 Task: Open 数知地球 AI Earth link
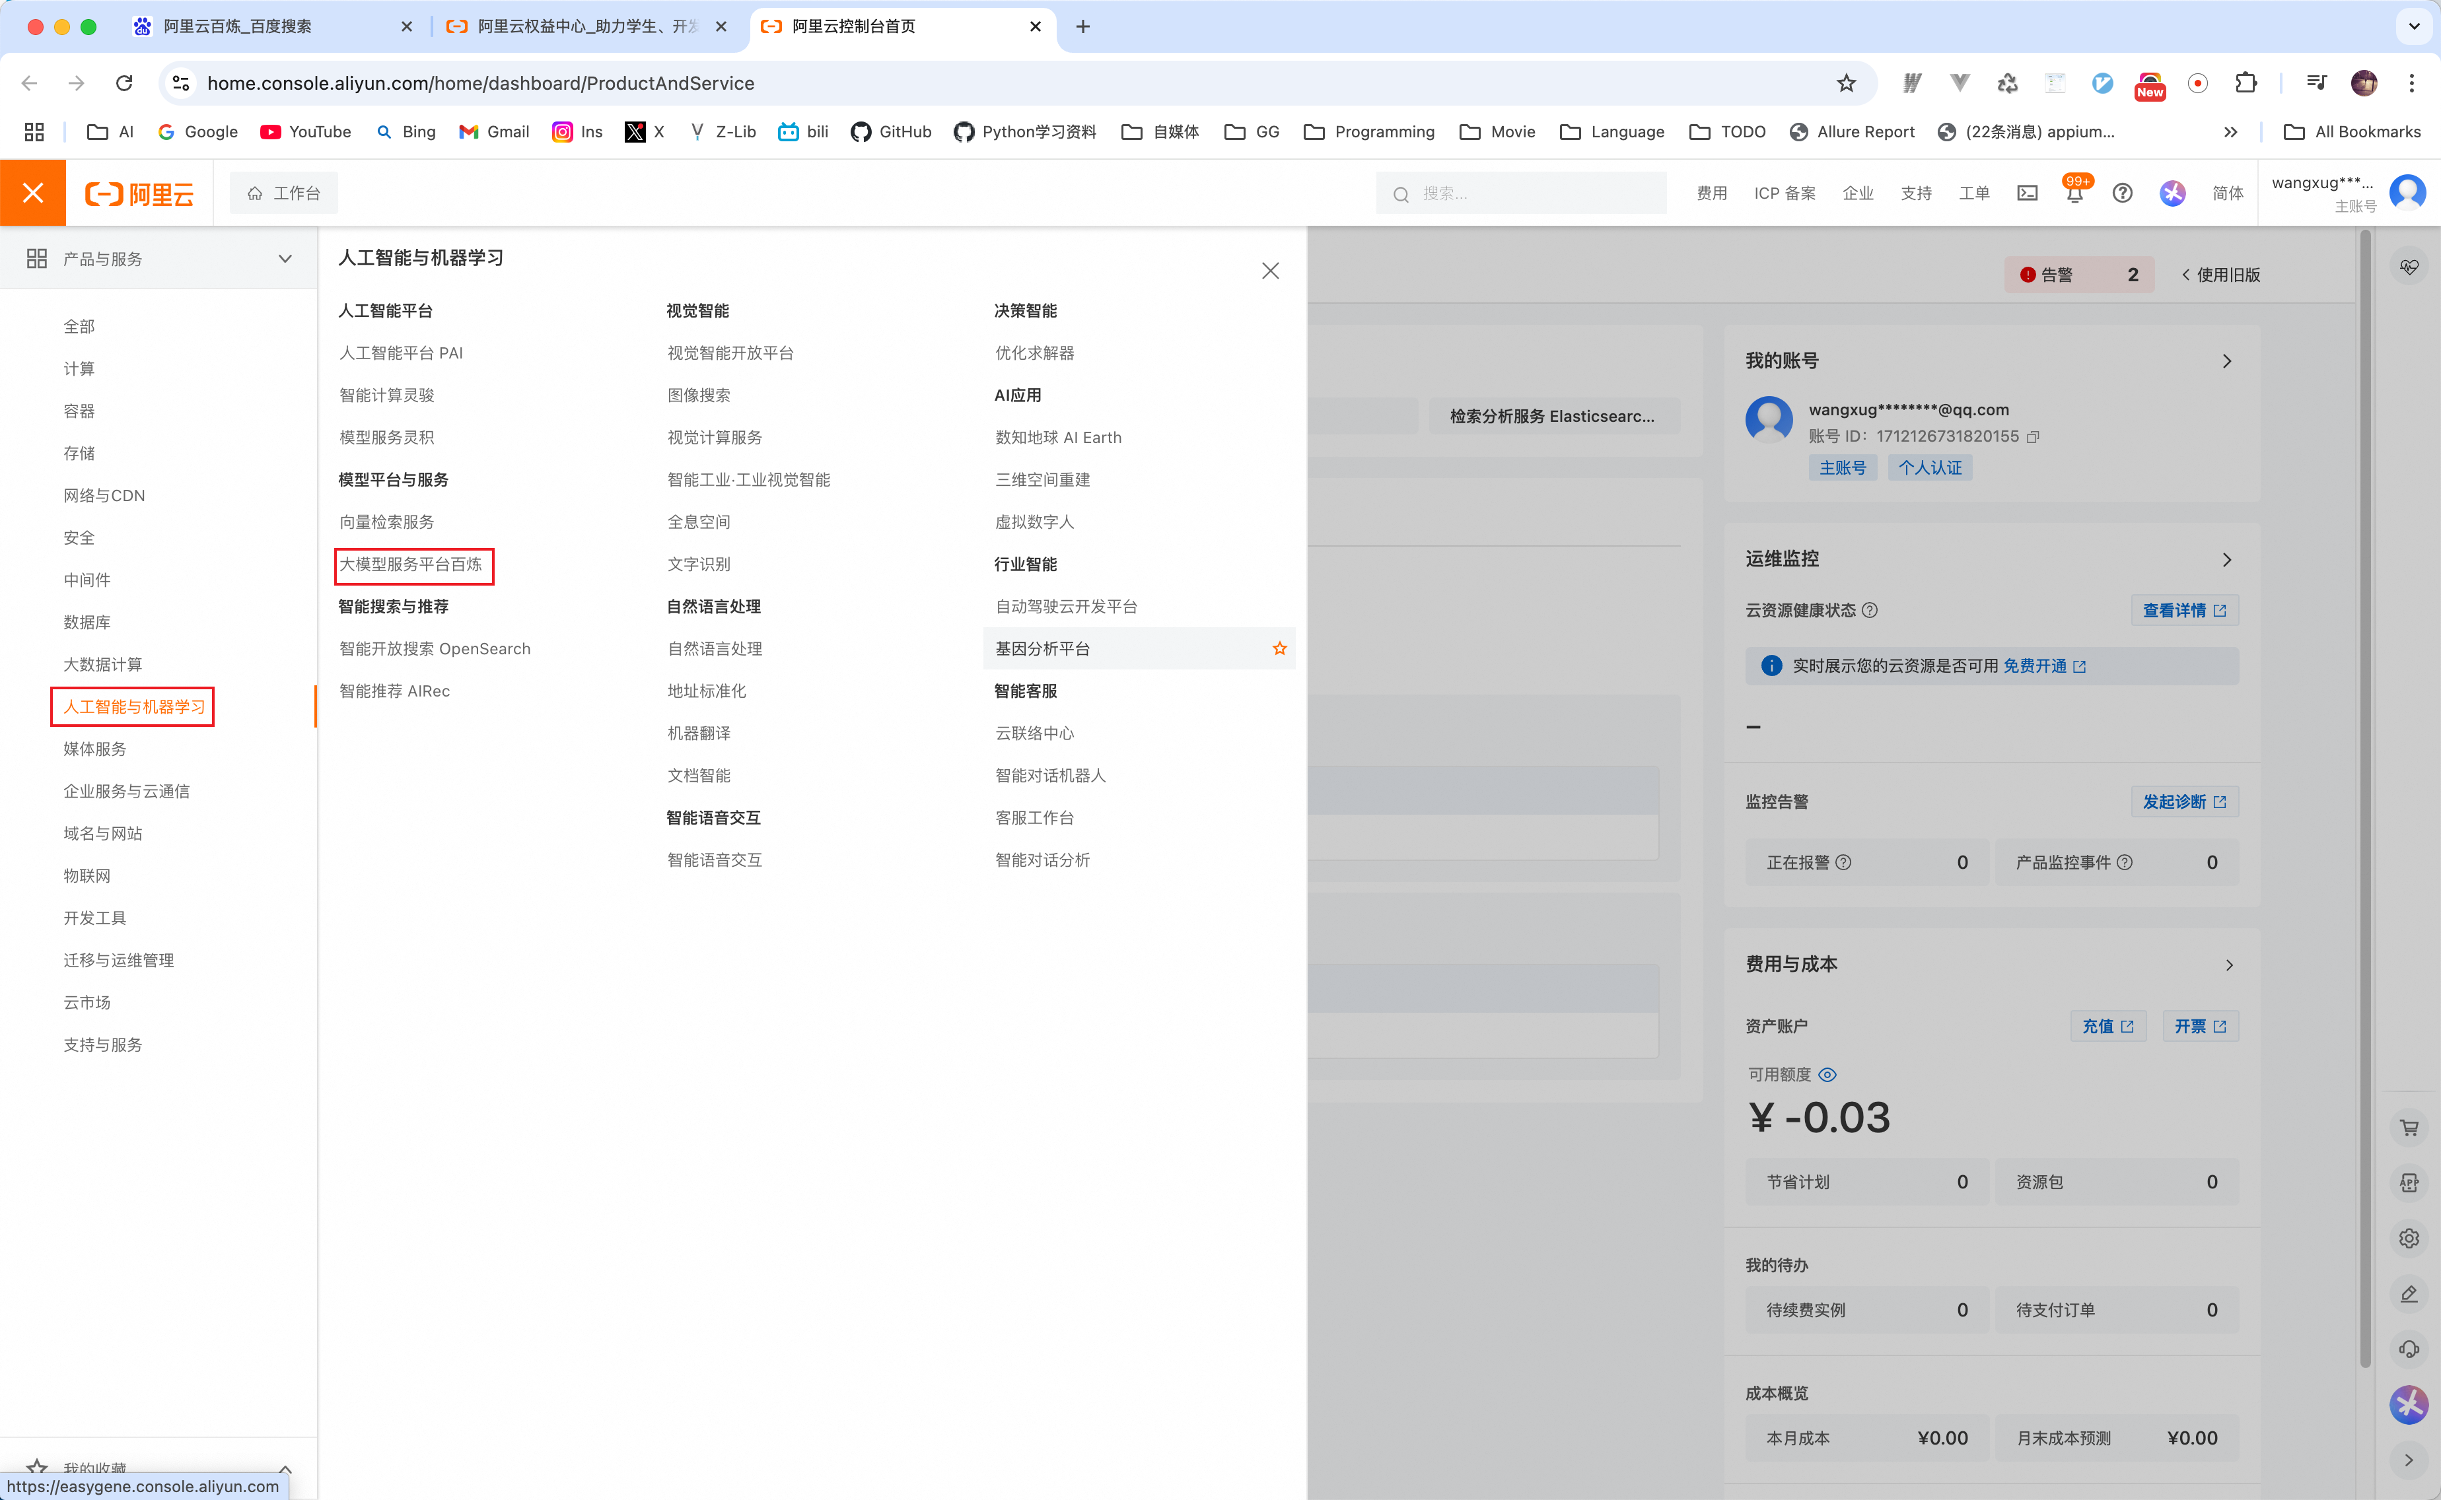(1059, 438)
